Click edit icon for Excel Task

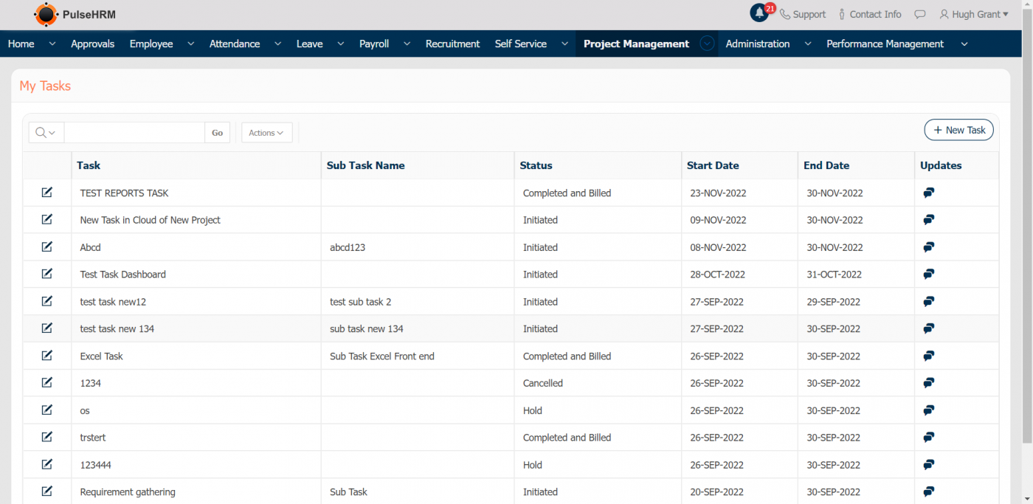pos(47,356)
